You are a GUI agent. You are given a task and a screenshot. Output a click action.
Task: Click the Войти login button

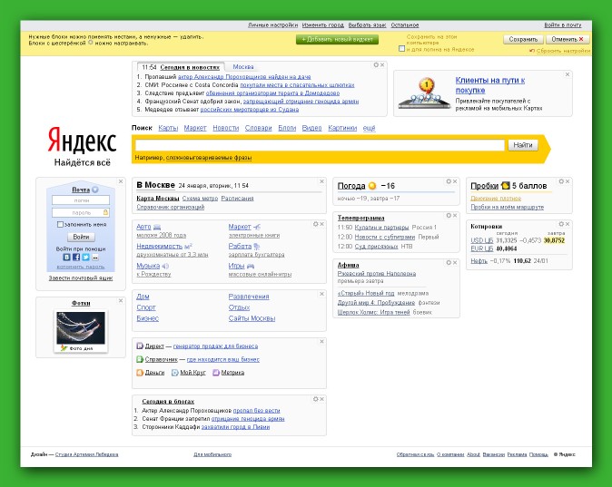click(81, 237)
